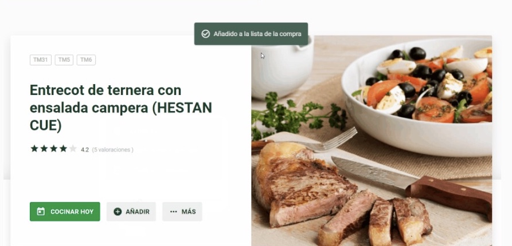
Task: Choose the TM6 device tag
Action: point(86,60)
